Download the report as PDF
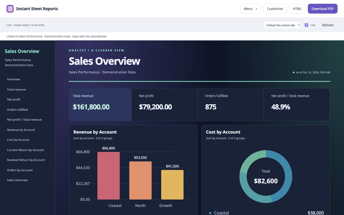Image resolution: width=344 pixels, height=215 pixels. 322,9
